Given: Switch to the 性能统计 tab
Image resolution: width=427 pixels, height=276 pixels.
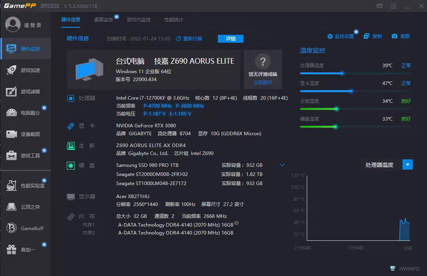Looking at the screenshot, I should [174, 20].
